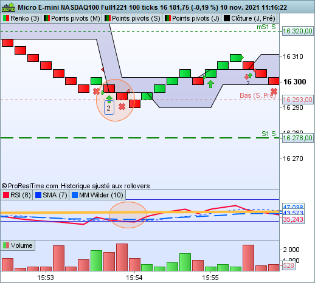The width and height of the screenshot is (315, 283).
Task: Click the 15:55 time axis label
Action: 210,278
